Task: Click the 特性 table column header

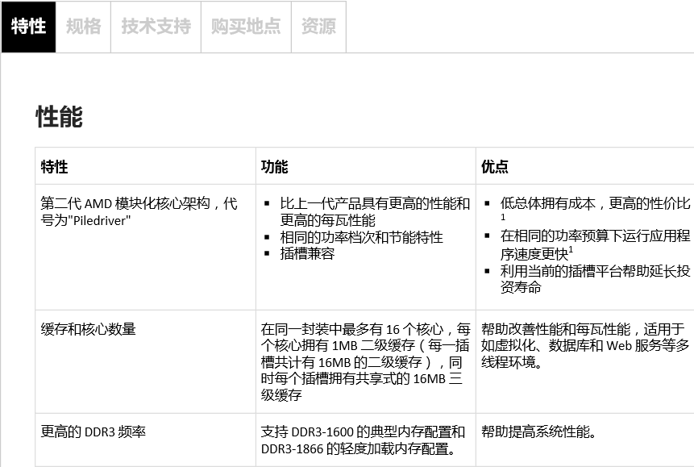Action: tap(55, 167)
